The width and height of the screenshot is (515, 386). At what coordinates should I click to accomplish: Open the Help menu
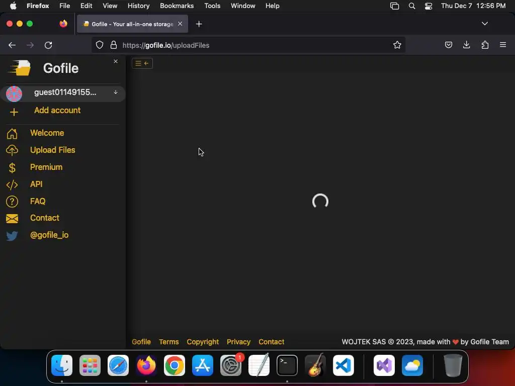point(272,6)
